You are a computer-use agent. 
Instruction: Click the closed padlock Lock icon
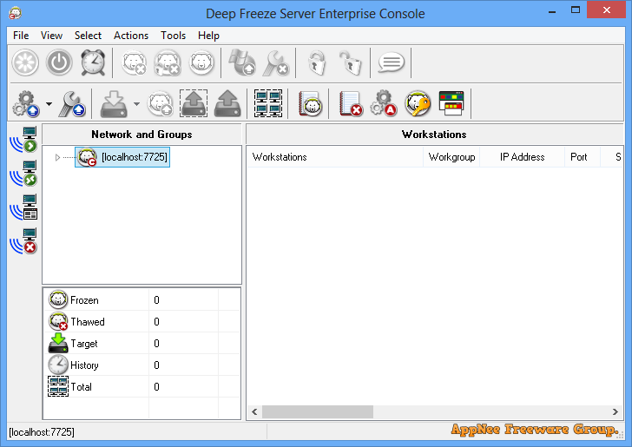pyautogui.click(x=317, y=62)
